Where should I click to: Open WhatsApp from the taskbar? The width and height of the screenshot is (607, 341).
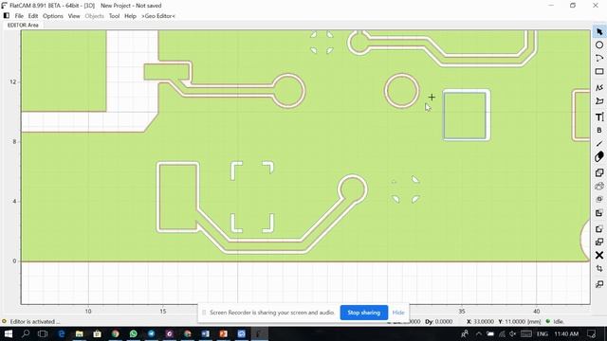pyautogui.click(x=133, y=333)
